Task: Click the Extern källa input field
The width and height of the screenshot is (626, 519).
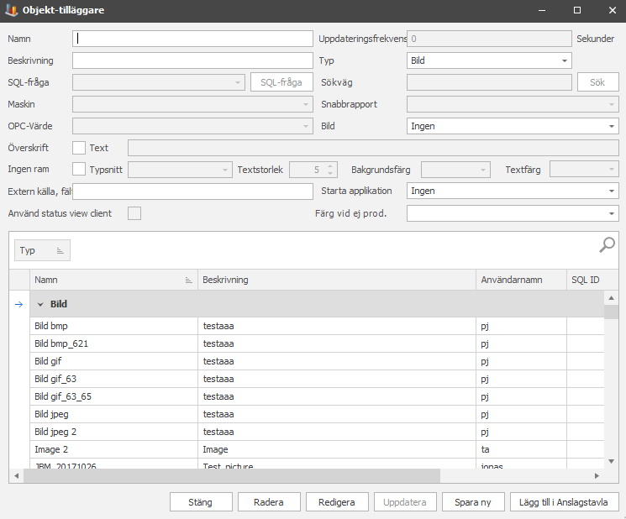Action: (x=192, y=191)
